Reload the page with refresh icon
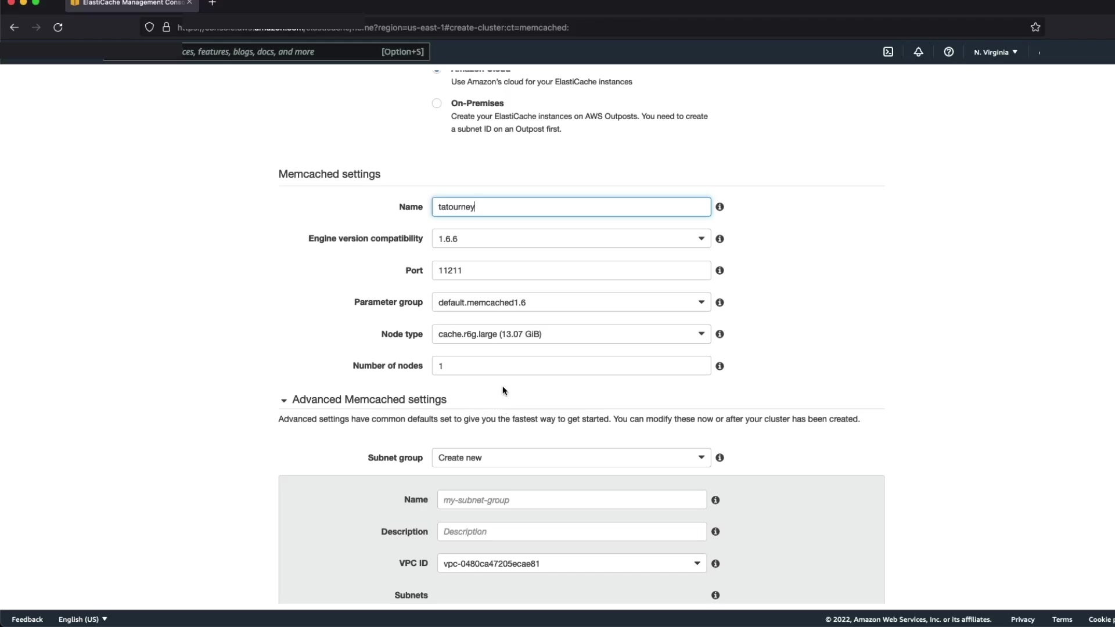1115x627 pixels. click(58, 27)
